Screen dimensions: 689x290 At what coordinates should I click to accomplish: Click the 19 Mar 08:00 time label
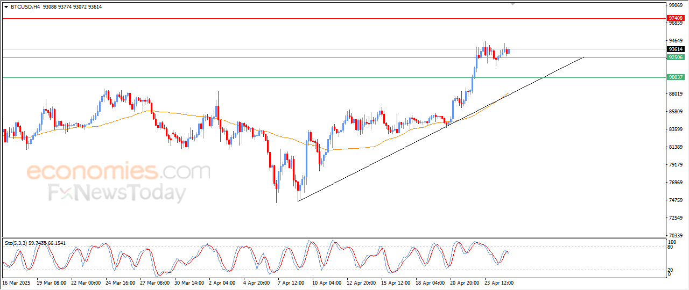tap(52, 282)
